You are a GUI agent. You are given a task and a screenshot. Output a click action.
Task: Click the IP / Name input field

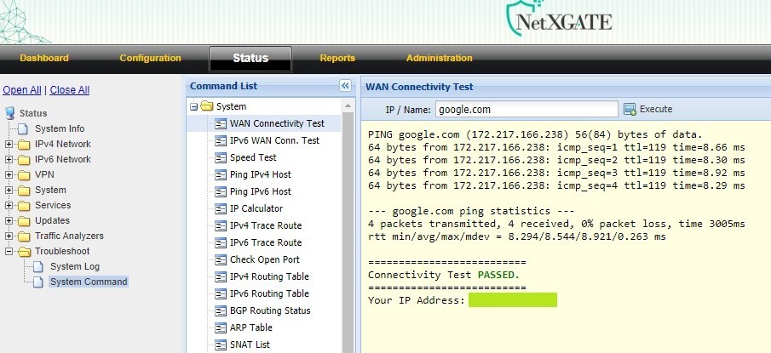(526, 109)
